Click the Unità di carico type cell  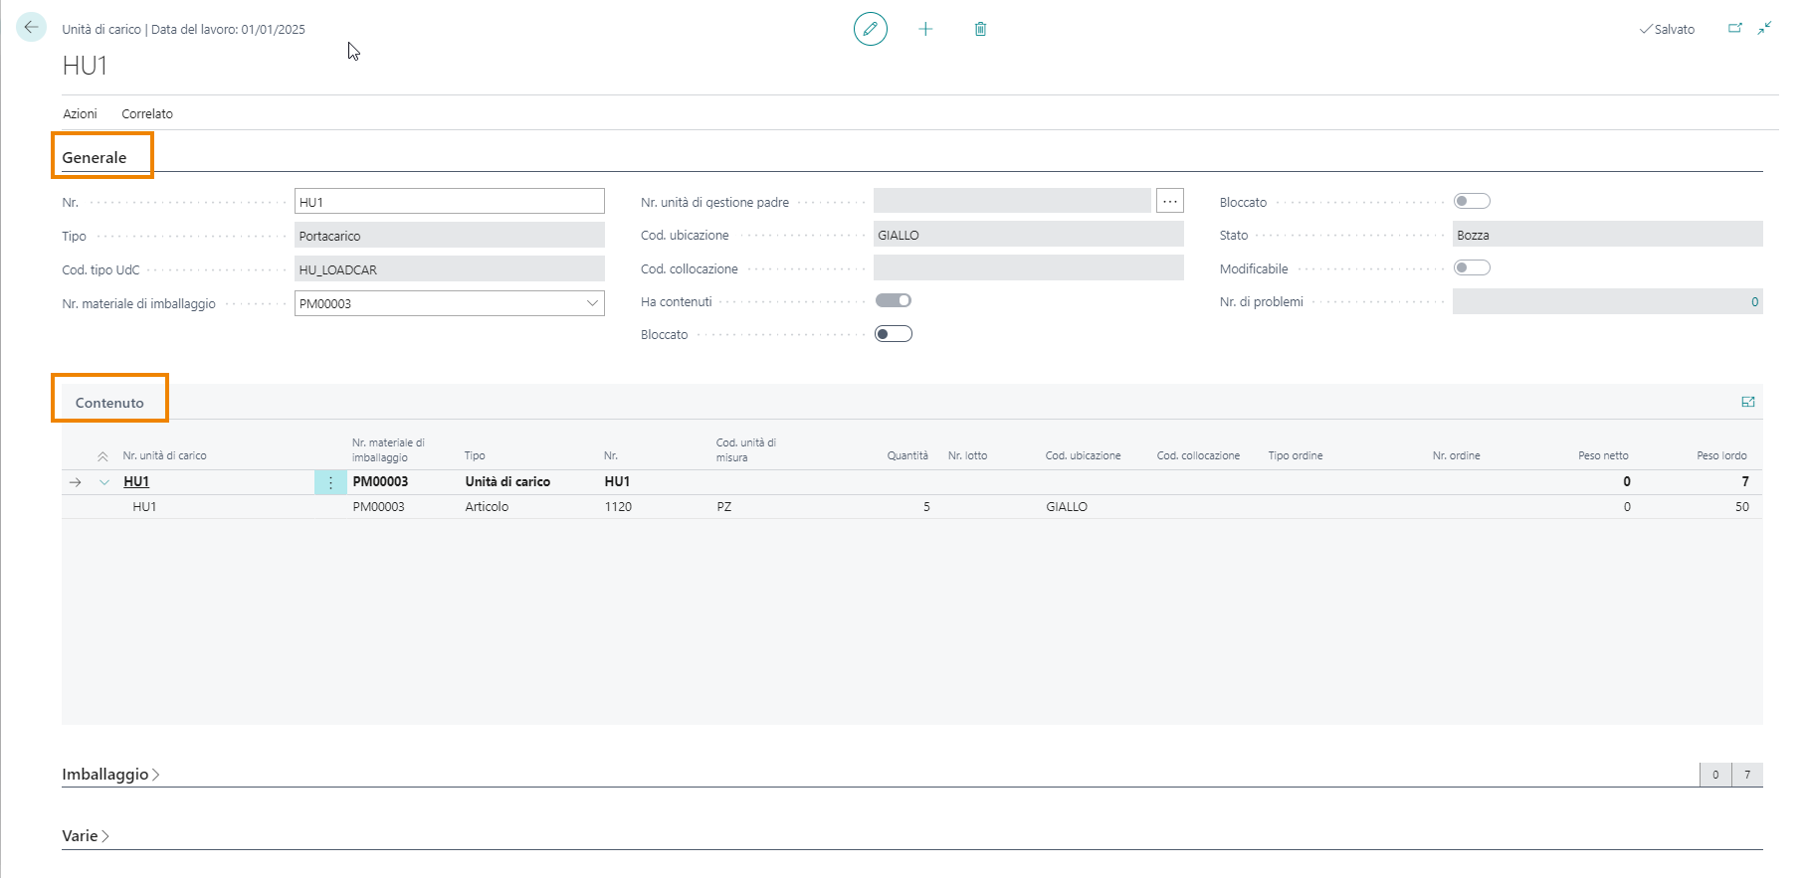point(507,481)
